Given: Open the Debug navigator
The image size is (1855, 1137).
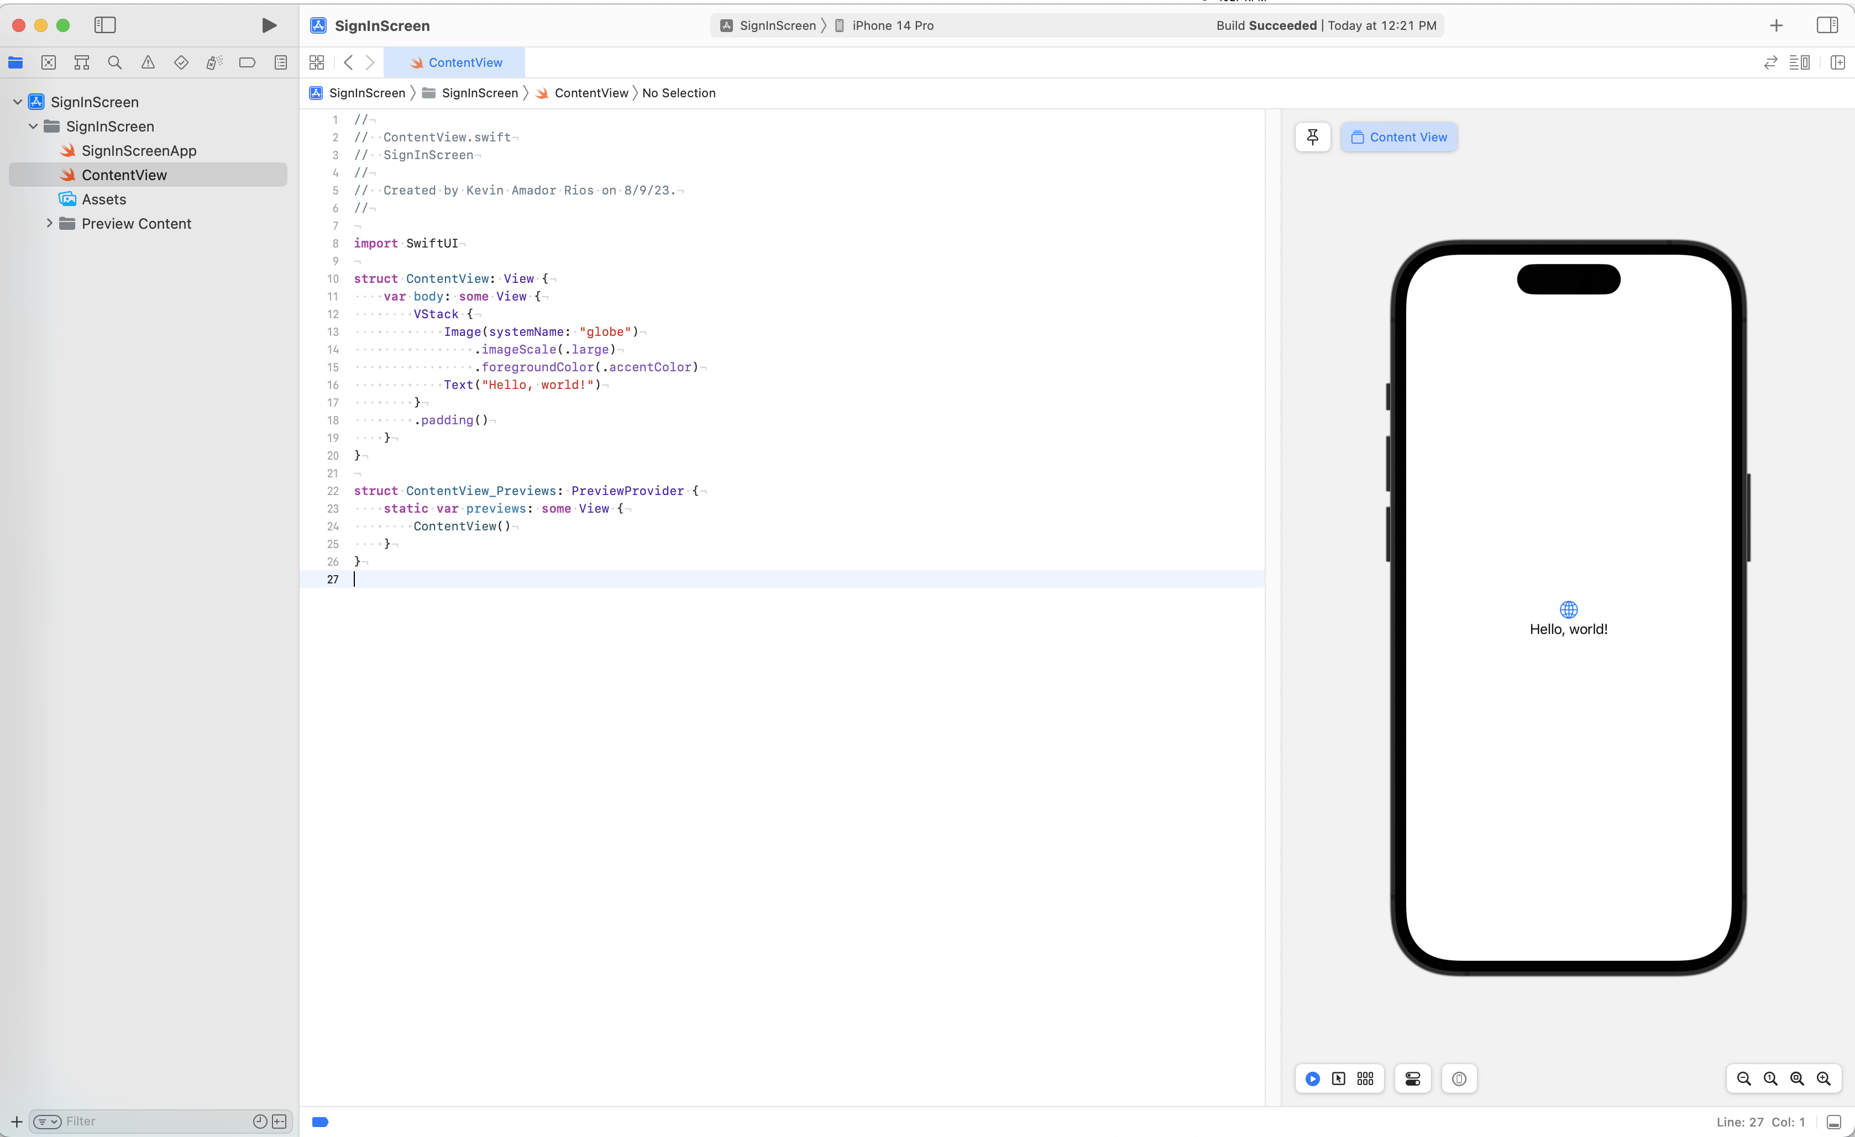Looking at the screenshot, I should click(x=214, y=62).
